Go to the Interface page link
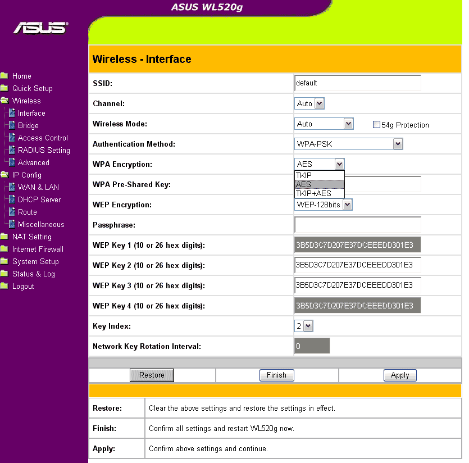The width and height of the screenshot is (469, 463). 31,113
